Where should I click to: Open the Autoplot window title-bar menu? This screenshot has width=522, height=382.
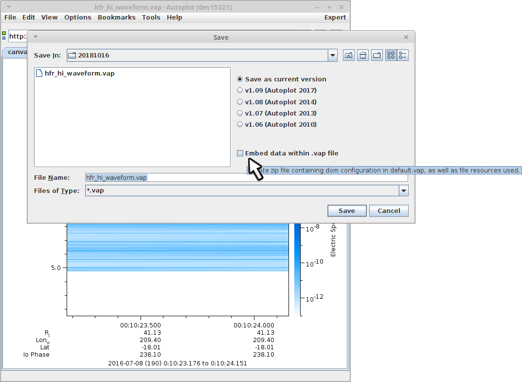(8, 7)
